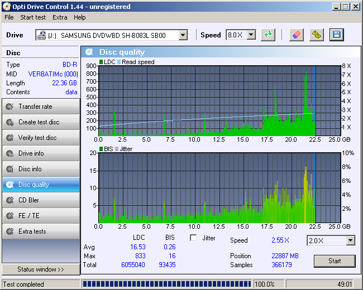363x290 pixels.
Task: Click the BIS average value 0.26
Action: (169, 247)
